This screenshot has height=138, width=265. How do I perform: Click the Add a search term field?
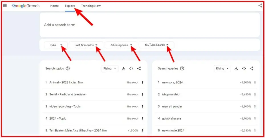150,25
